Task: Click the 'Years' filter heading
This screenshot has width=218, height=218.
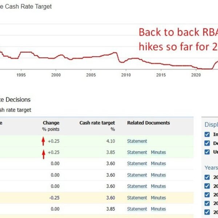Action: click(x=211, y=167)
